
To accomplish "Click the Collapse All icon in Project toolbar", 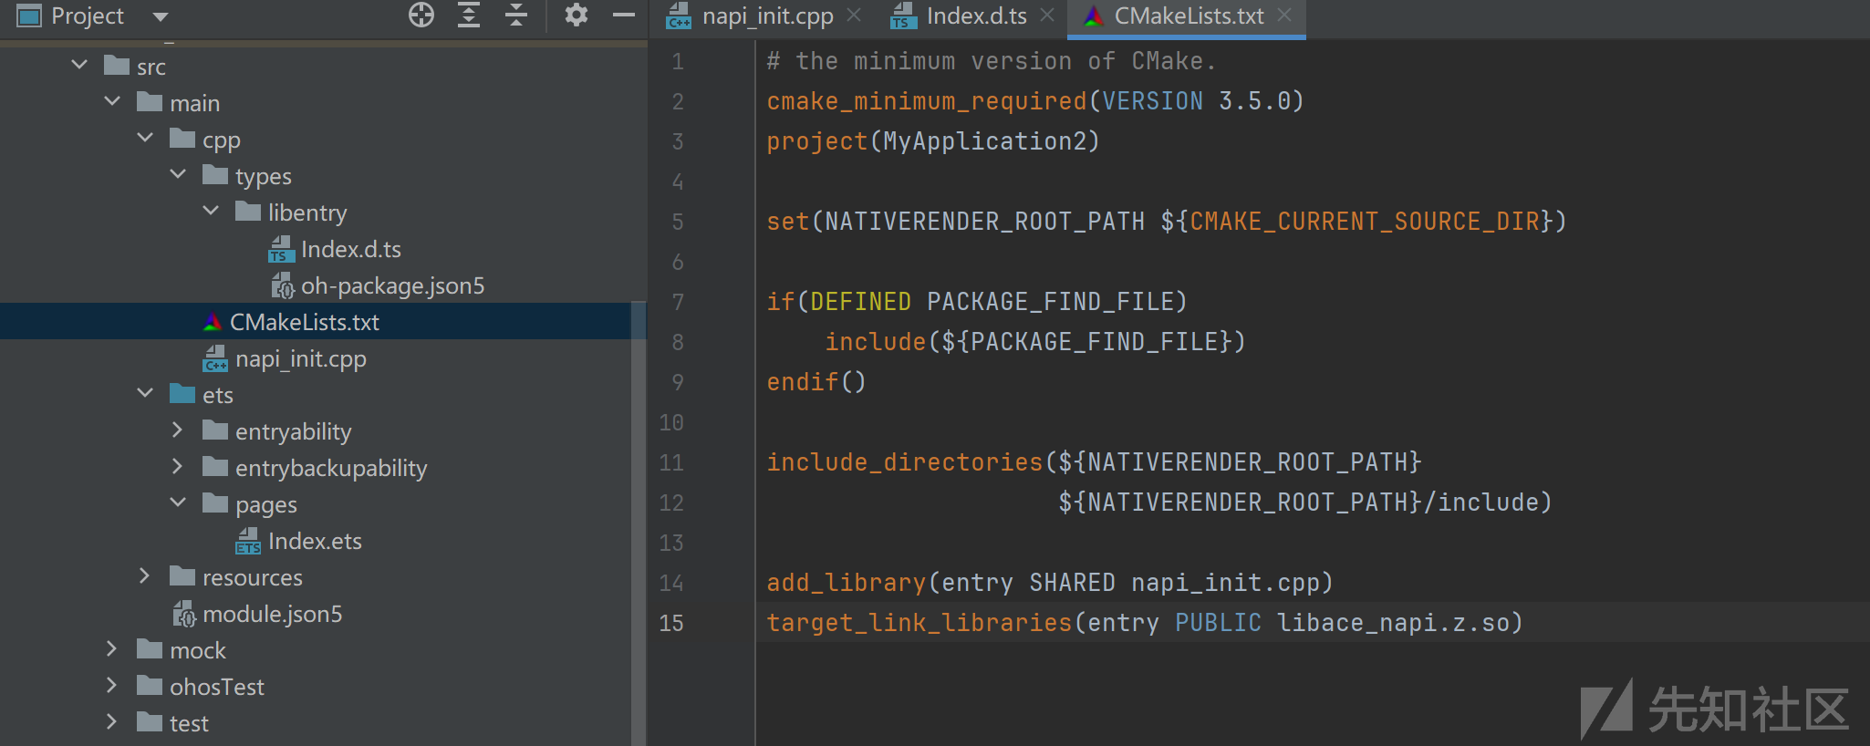I will coord(516,15).
